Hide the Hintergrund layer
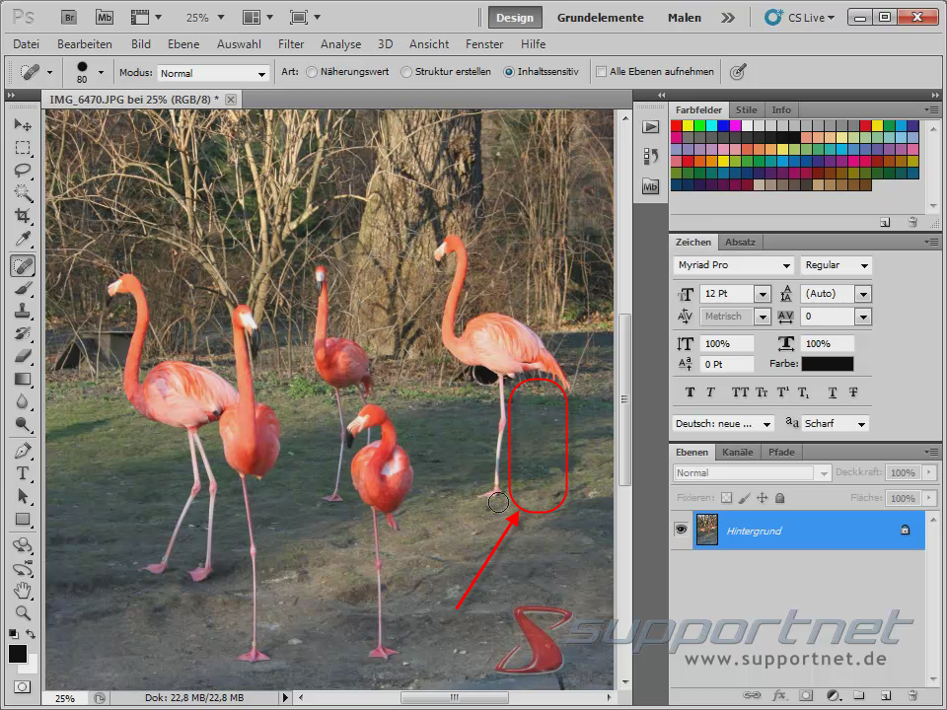 coord(680,531)
